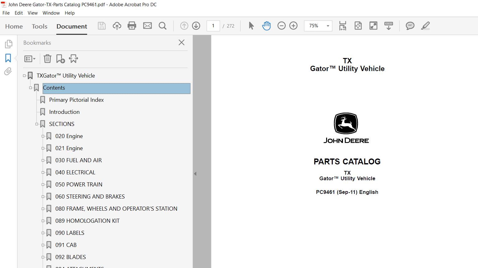
Task: Toggle the Page Thumbnails panel icon
Action: pyautogui.click(x=8, y=44)
